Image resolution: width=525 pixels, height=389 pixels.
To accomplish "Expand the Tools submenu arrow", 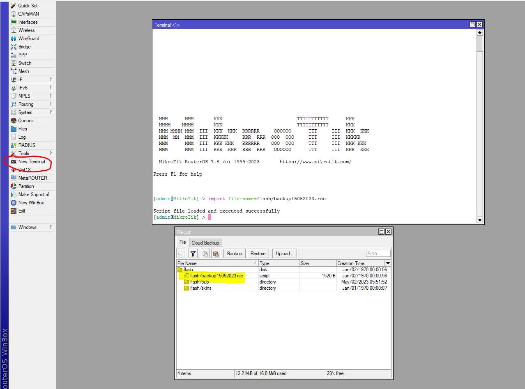I will click(51, 153).
